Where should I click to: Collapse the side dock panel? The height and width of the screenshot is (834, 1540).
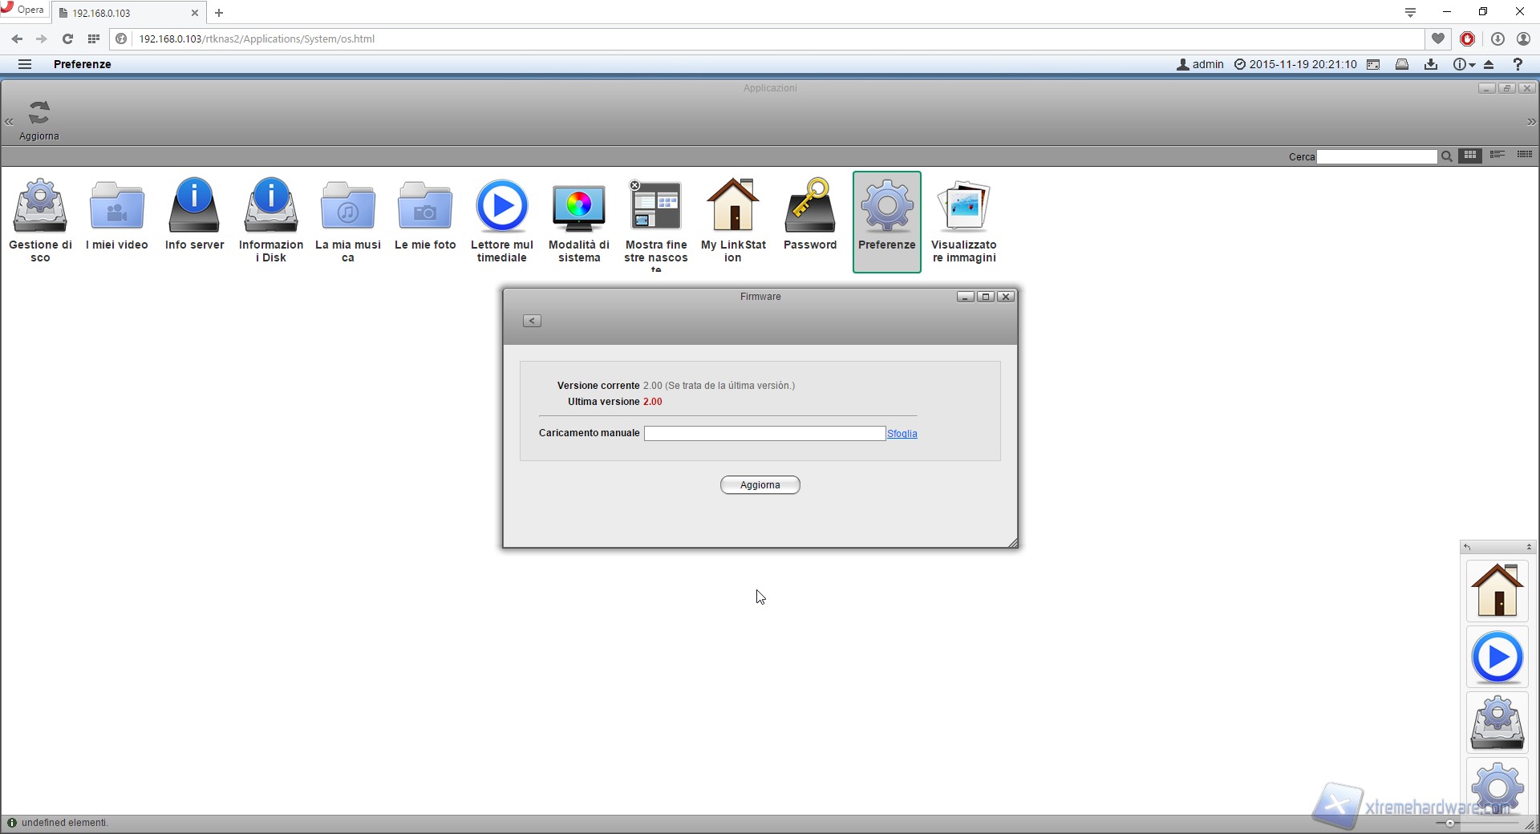tap(1529, 547)
